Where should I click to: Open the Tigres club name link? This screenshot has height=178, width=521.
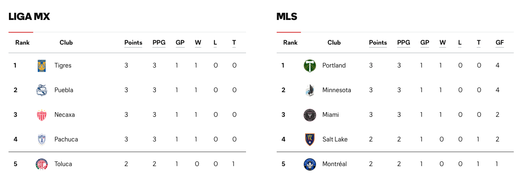click(x=63, y=65)
